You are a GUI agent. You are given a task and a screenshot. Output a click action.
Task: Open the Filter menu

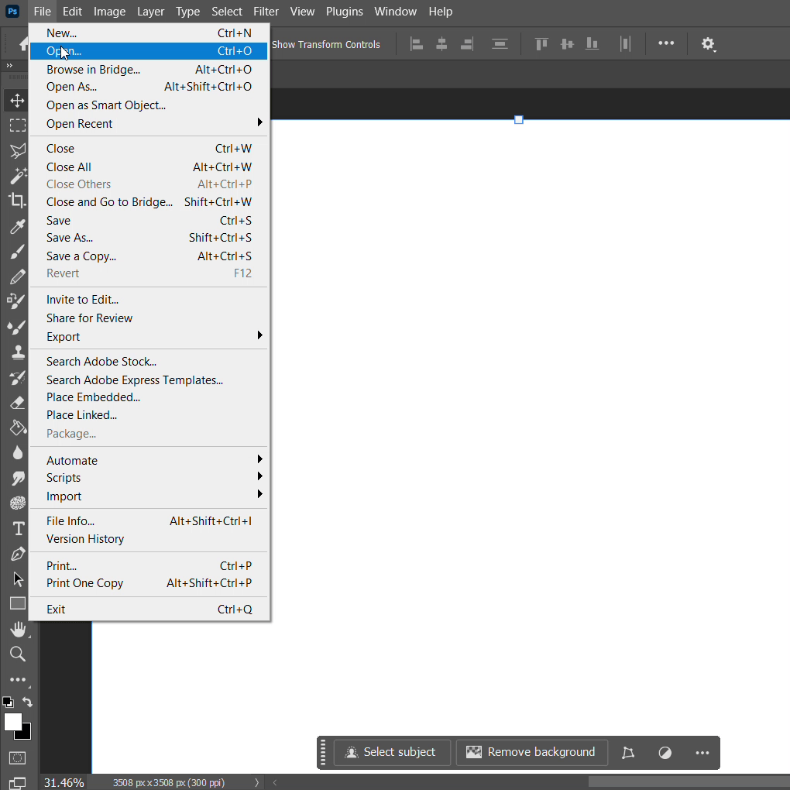tap(266, 11)
